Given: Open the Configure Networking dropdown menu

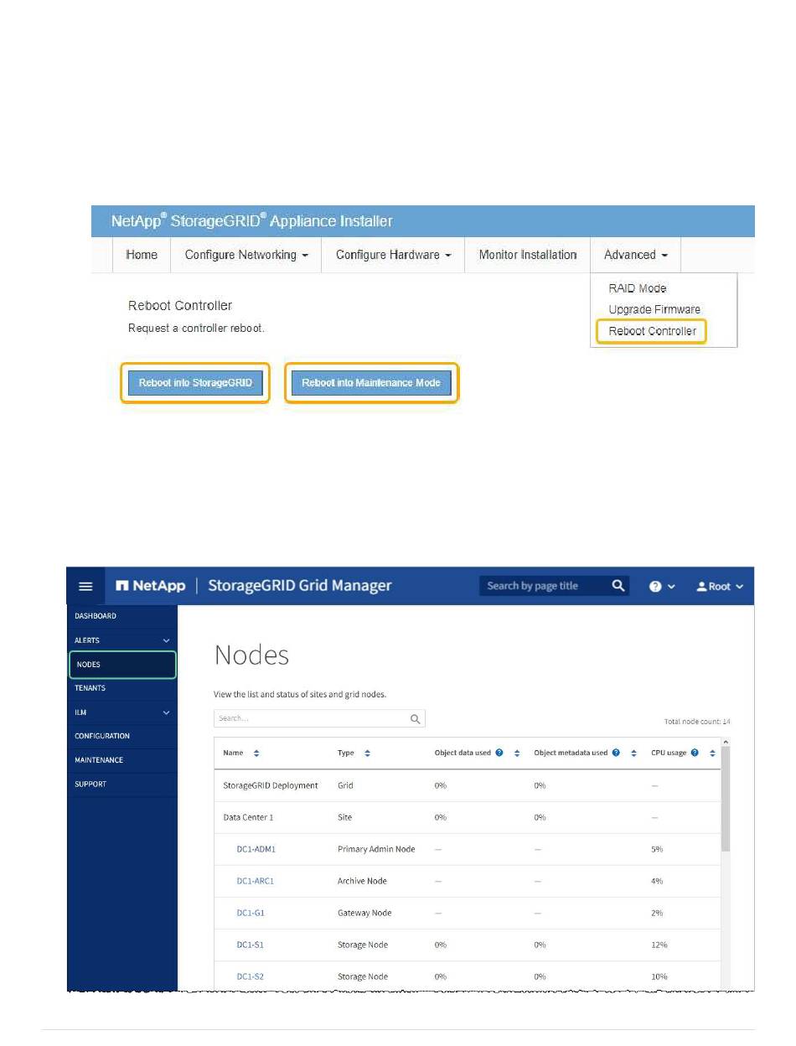Looking at the screenshot, I should pos(246,255).
